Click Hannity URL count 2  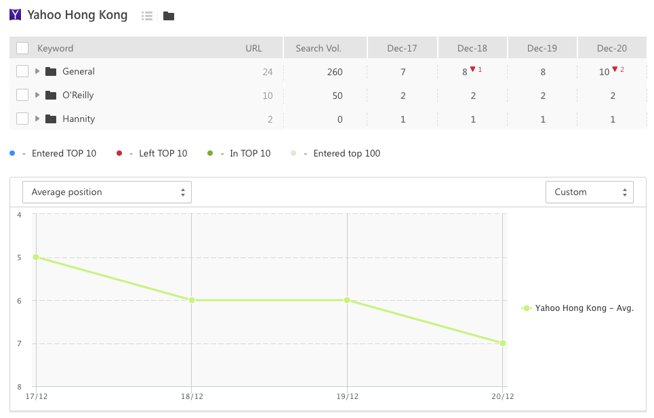270,120
